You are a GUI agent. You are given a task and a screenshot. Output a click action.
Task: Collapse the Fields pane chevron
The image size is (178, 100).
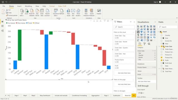[176, 22]
